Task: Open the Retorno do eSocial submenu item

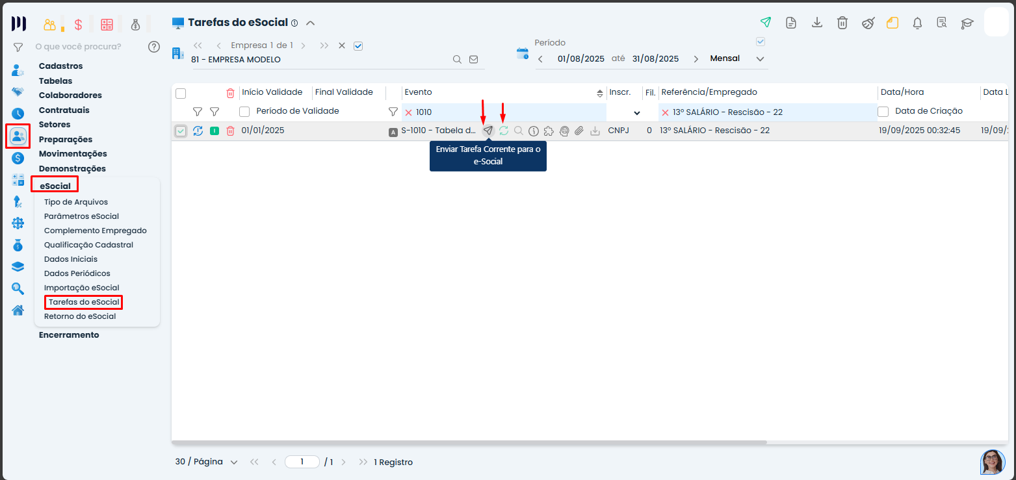Action: [80, 316]
